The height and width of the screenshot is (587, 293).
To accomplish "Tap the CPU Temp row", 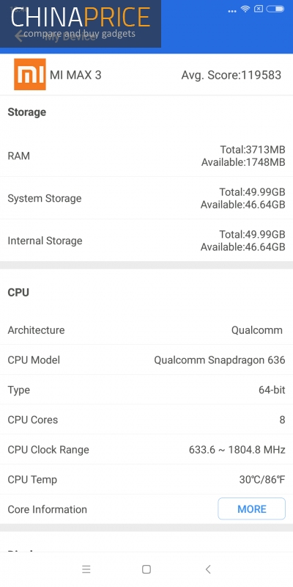I will [x=146, y=480].
